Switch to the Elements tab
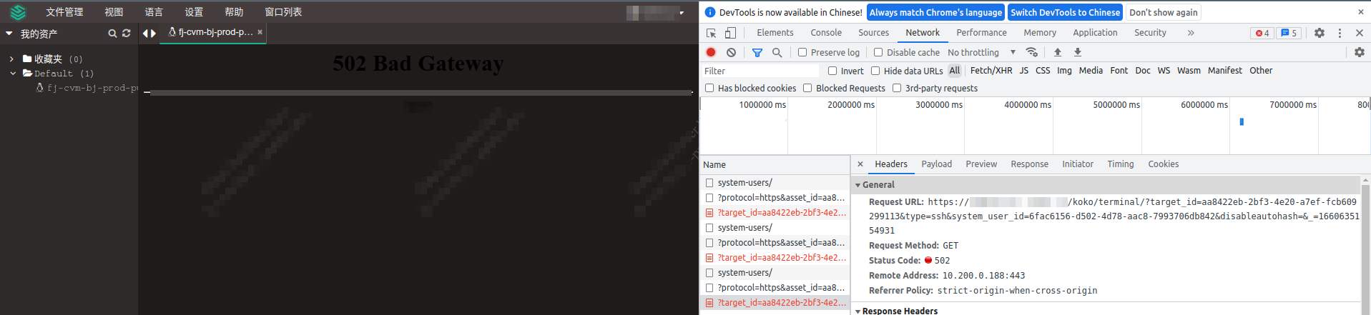Image resolution: width=1371 pixels, height=315 pixels. click(x=775, y=33)
